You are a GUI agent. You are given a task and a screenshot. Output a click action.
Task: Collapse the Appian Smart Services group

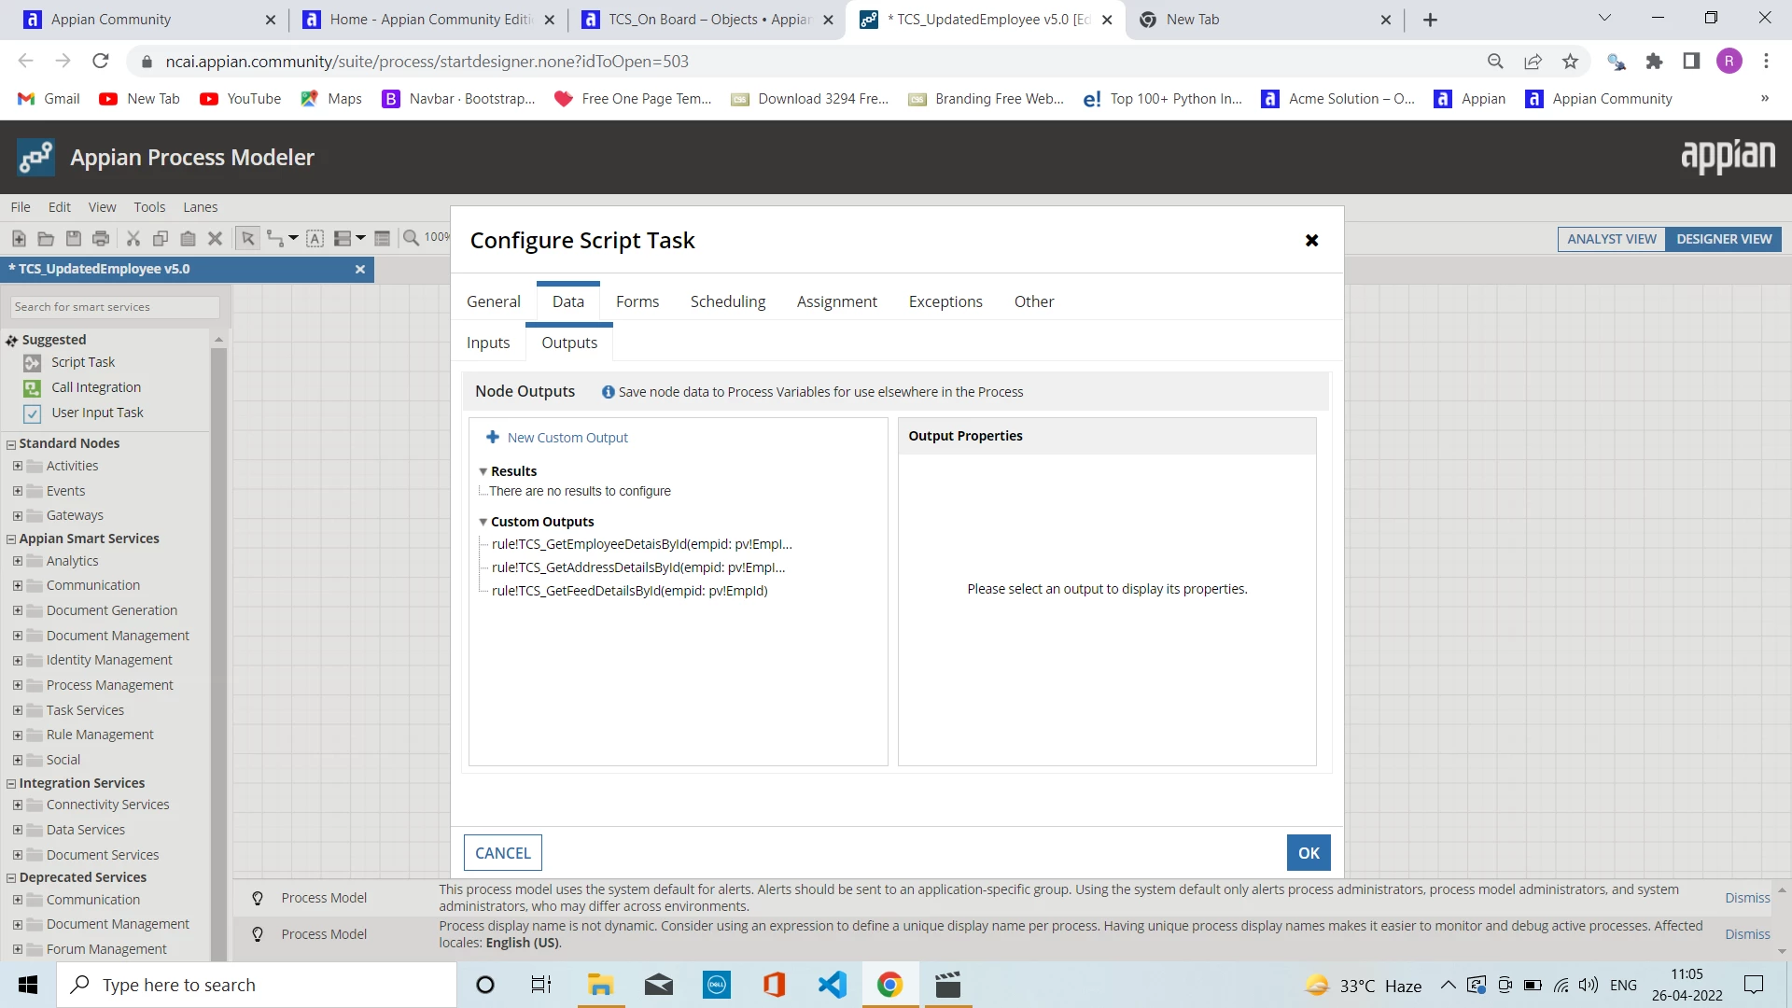coord(11,539)
